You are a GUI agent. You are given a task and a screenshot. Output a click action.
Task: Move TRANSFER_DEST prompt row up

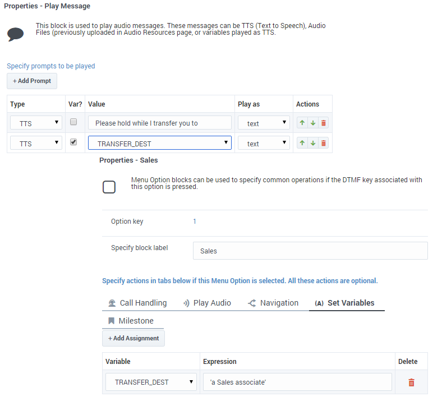click(x=301, y=144)
